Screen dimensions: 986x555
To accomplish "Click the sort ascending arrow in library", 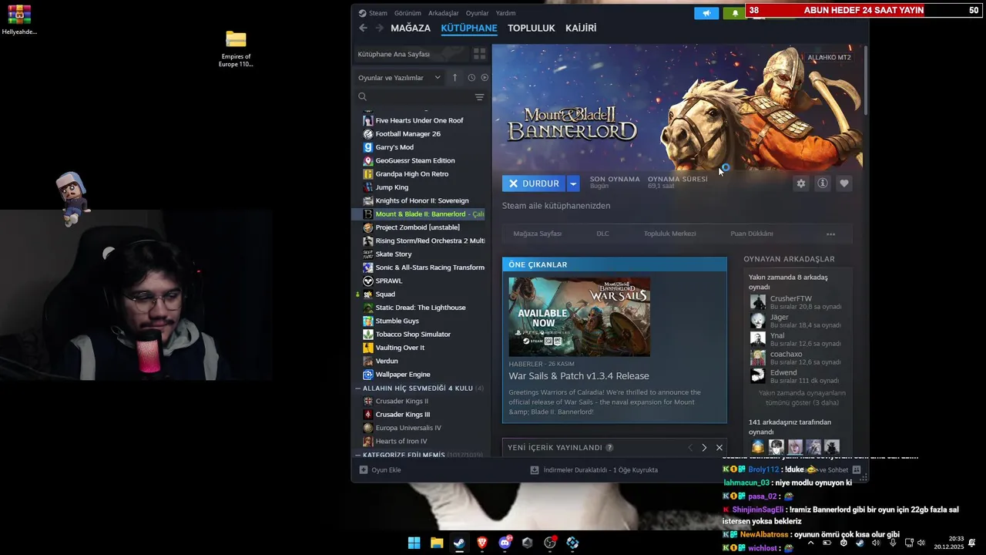I will pyautogui.click(x=454, y=78).
